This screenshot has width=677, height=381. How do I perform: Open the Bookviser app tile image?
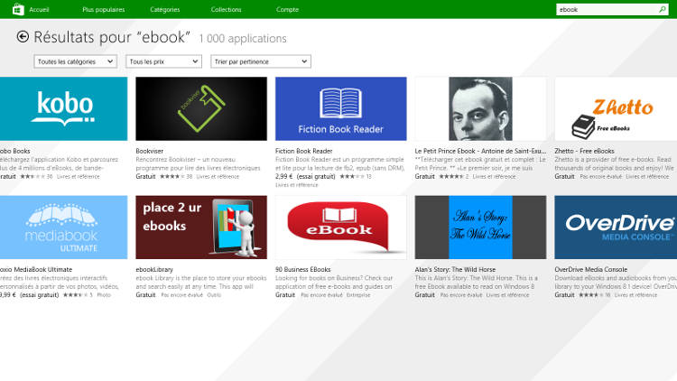(x=201, y=108)
